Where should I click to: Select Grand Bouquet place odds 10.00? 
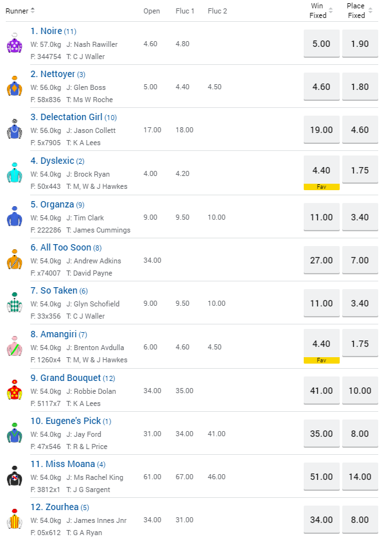(360, 391)
